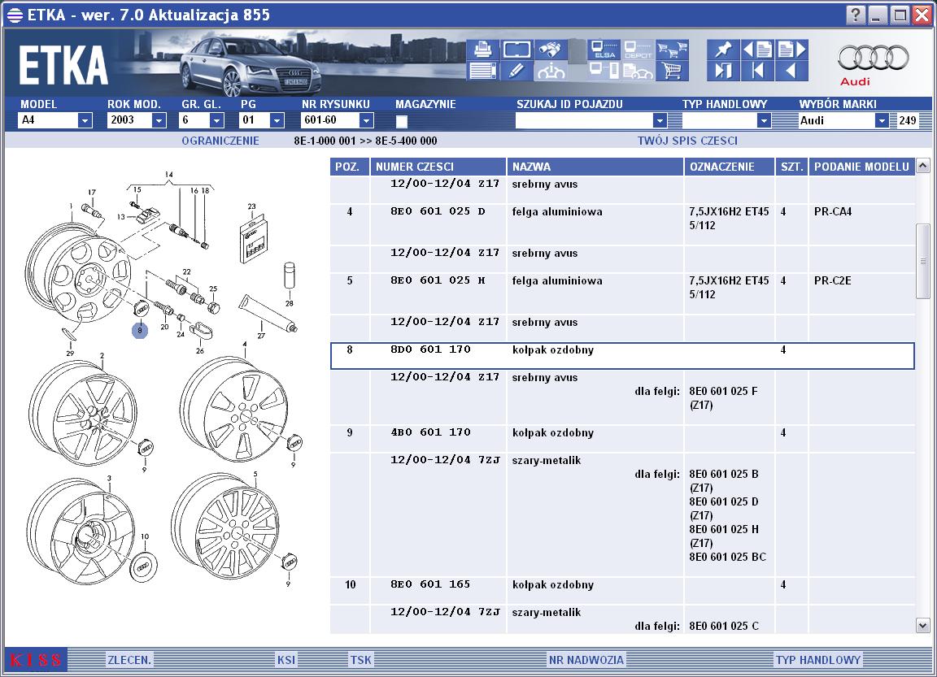The height and width of the screenshot is (677, 937).
Task: Click the ETKA logo banner
Action: point(63,65)
